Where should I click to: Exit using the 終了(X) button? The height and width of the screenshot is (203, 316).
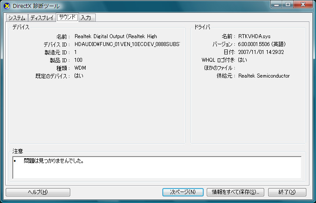click(287, 192)
